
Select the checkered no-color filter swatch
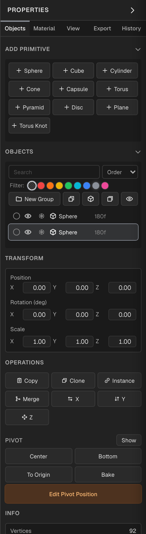point(32,186)
